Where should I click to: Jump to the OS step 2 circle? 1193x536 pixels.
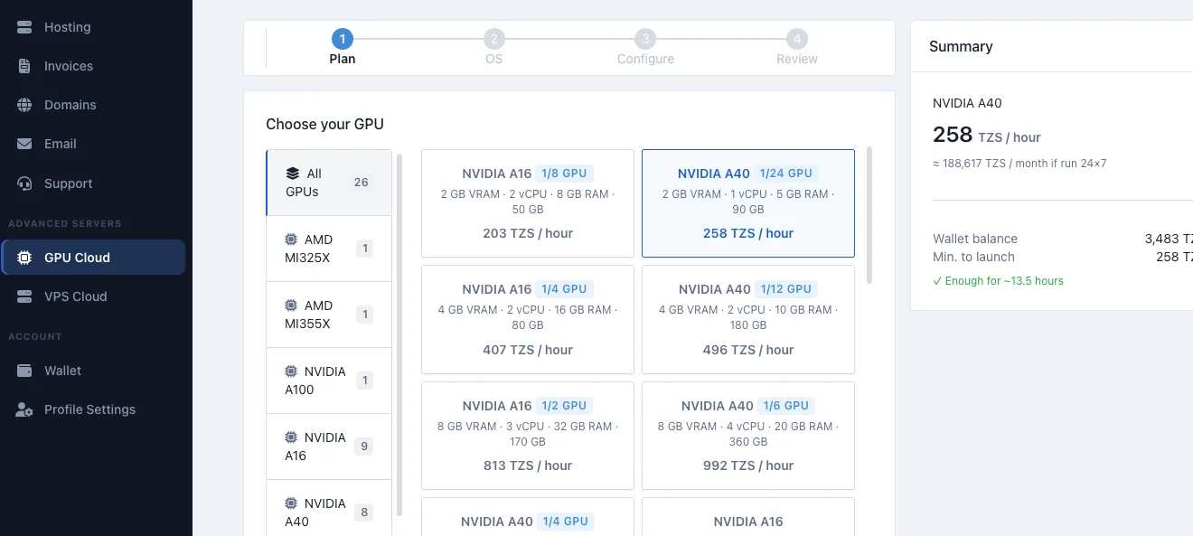pyautogui.click(x=493, y=39)
